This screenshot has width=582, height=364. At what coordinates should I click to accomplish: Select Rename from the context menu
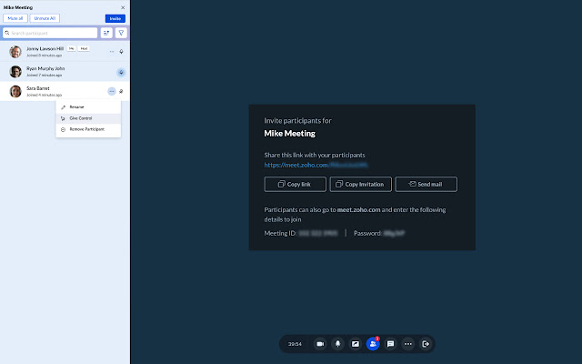(x=77, y=107)
